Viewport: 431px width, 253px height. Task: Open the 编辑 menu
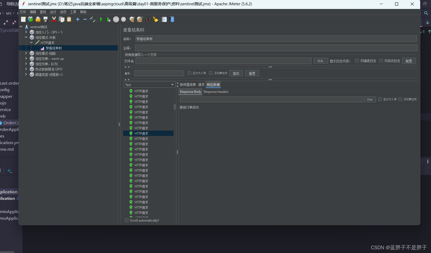(x=33, y=12)
